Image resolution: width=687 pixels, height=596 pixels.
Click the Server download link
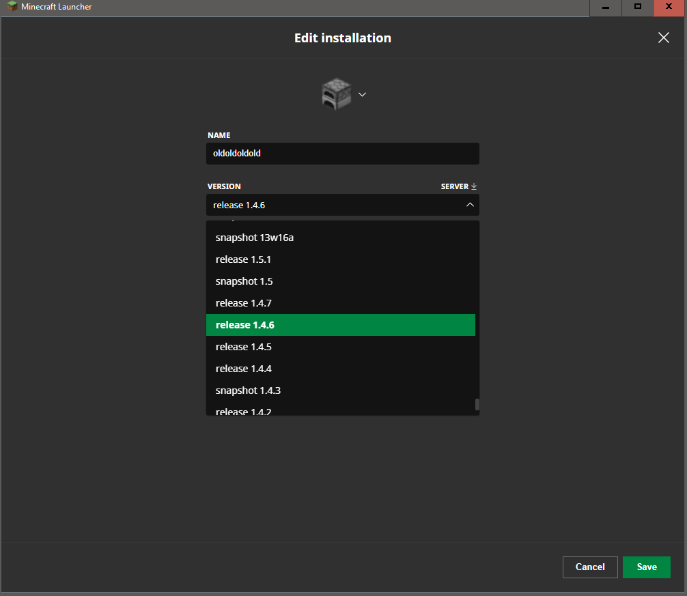pos(459,186)
